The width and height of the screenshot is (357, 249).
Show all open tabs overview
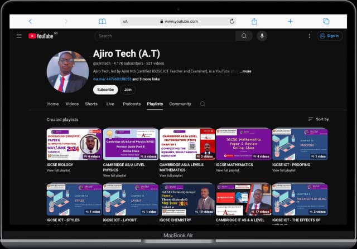[326, 21]
